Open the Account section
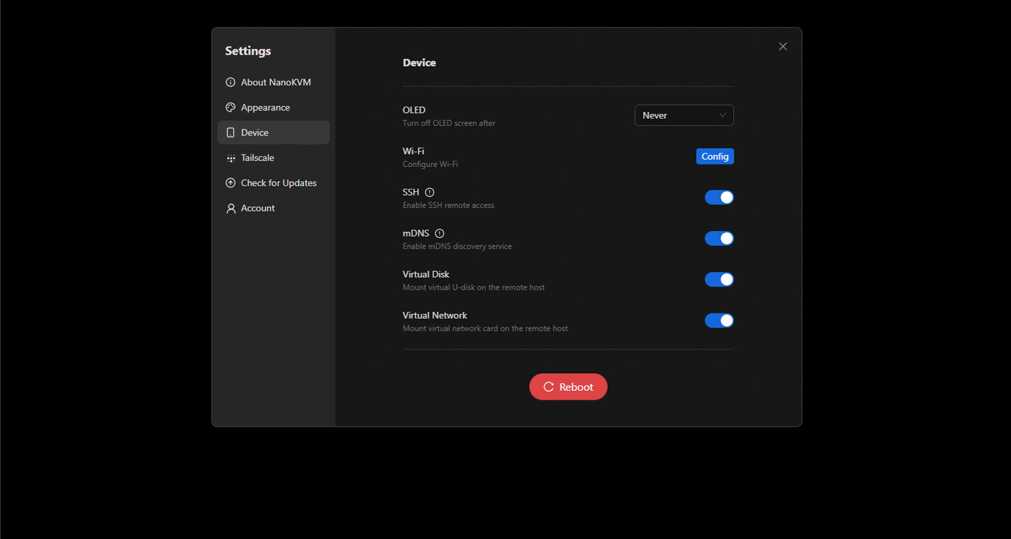Screen dimensions: 1011x539 274,208
